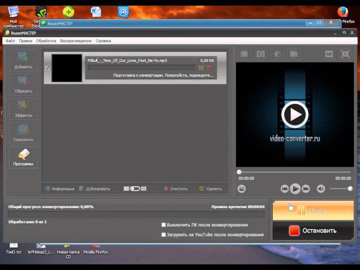Click the Остановить (Stop) button
Viewport: 360px width, 270px height.
(x=313, y=231)
